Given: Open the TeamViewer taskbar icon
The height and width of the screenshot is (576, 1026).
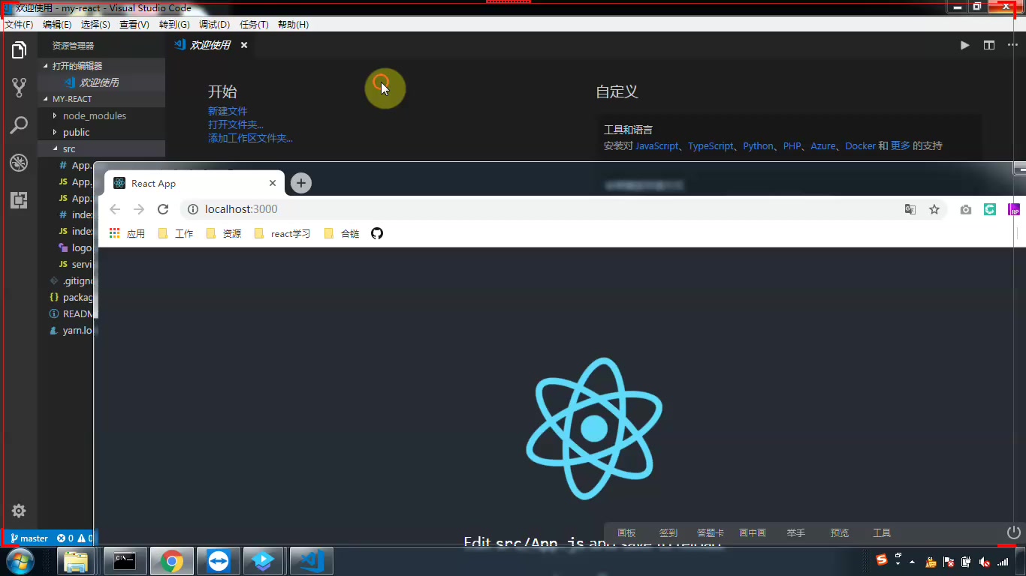Looking at the screenshot, I should coord(219,561).
